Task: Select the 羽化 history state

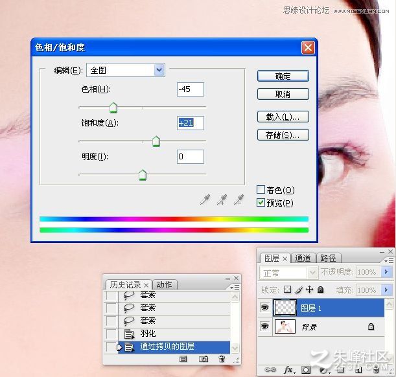Action: [x=174, y=334]
